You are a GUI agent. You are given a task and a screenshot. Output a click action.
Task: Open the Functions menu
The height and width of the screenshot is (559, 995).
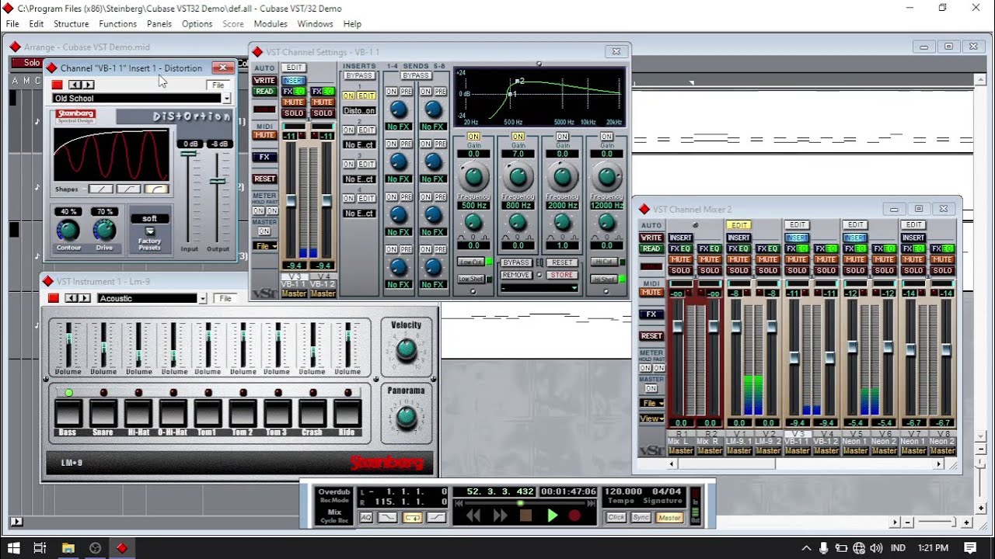point(117,24)
